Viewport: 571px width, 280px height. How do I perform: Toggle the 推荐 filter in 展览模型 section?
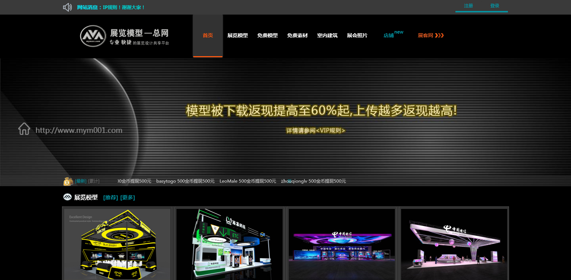coord(110,197)
